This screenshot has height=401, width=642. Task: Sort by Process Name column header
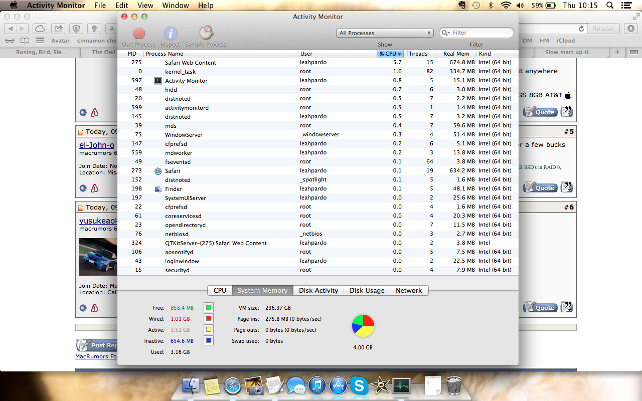point(221,54)
